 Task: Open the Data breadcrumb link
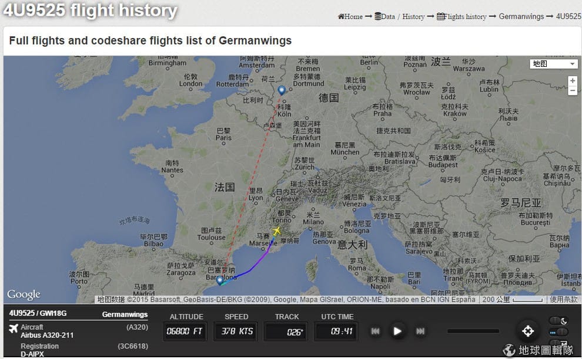tap(384, 16)
